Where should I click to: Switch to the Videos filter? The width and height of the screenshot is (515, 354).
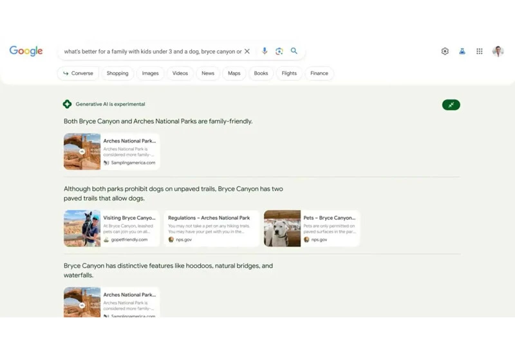pyautogui.click(x=180, y=73)
